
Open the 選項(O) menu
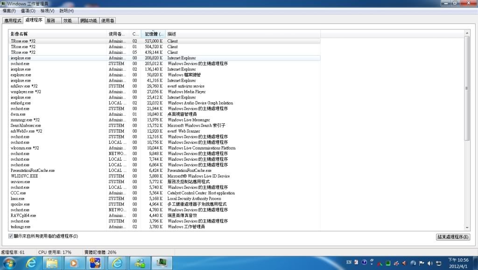[28, 11]
